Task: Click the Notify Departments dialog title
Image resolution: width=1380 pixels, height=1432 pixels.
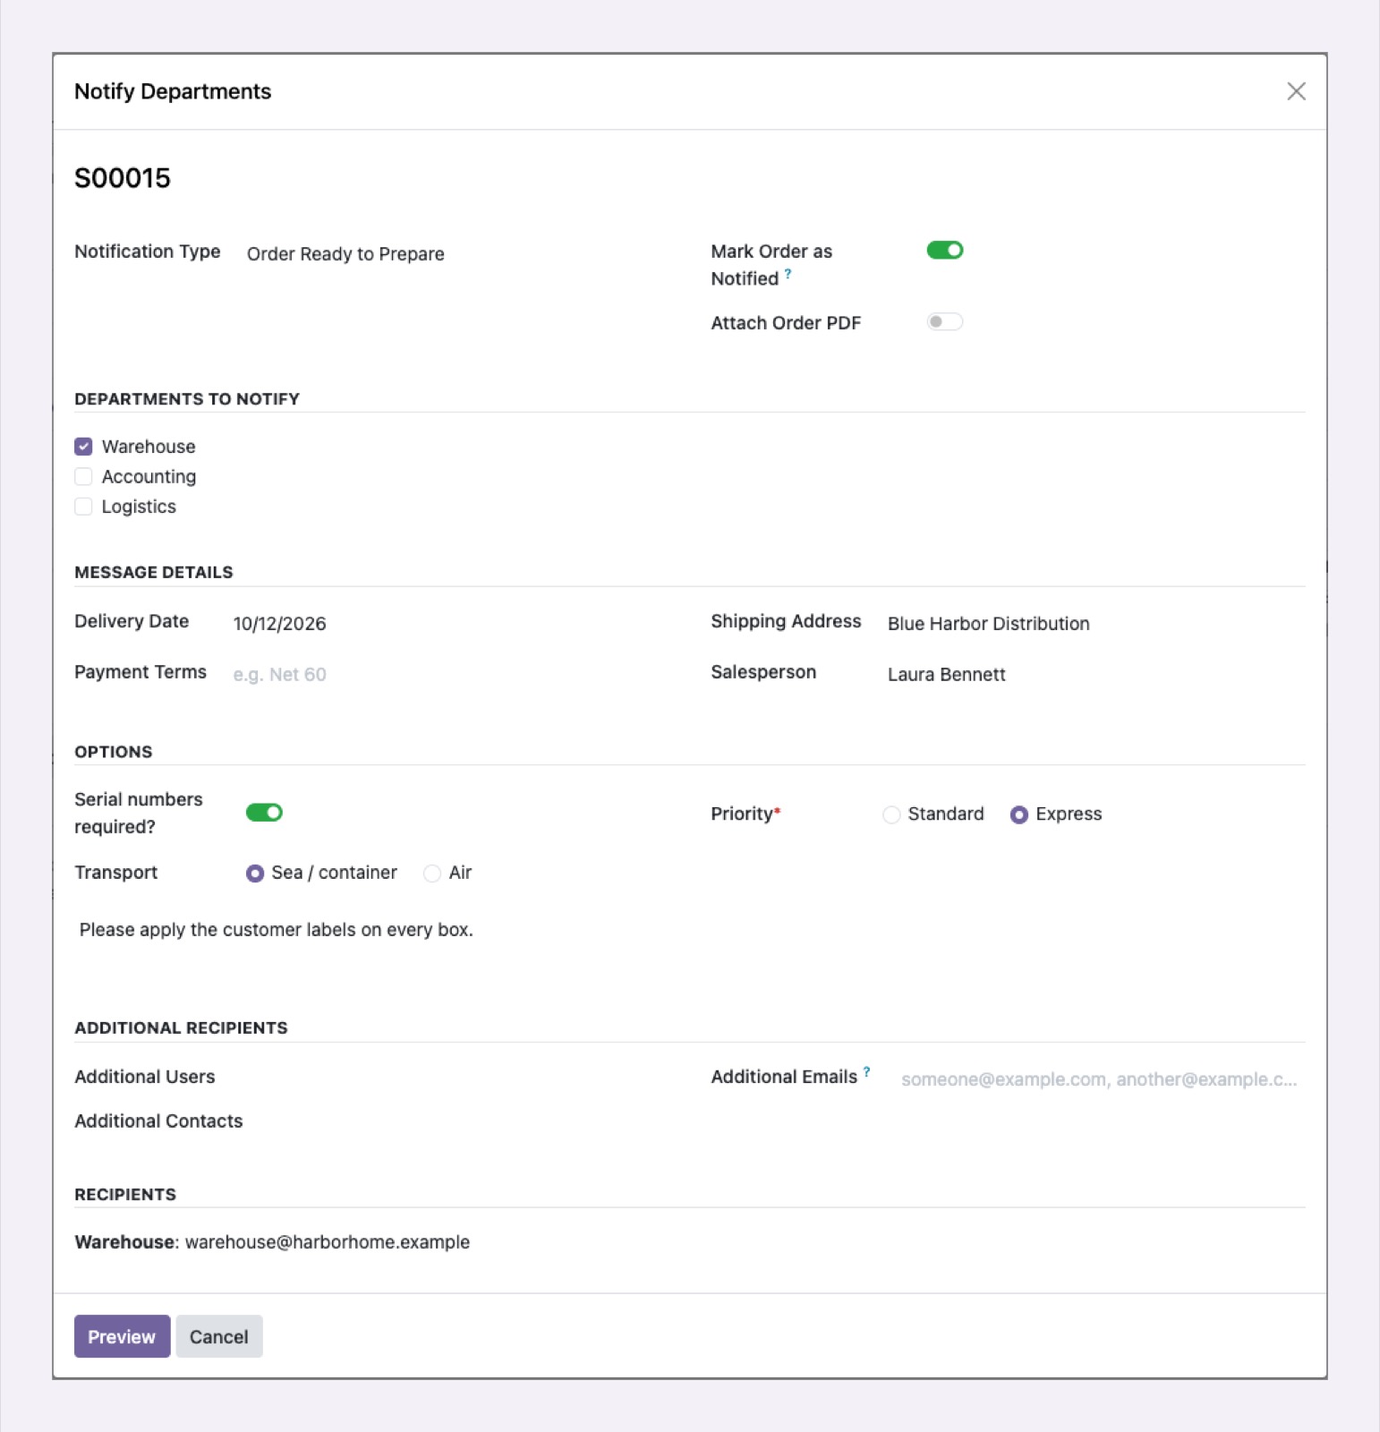Action: (173, 91)
